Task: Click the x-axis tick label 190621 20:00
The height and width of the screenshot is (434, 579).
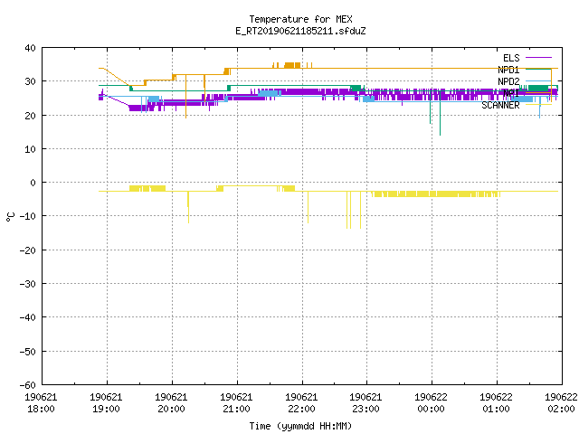Action: coord(171,402)
